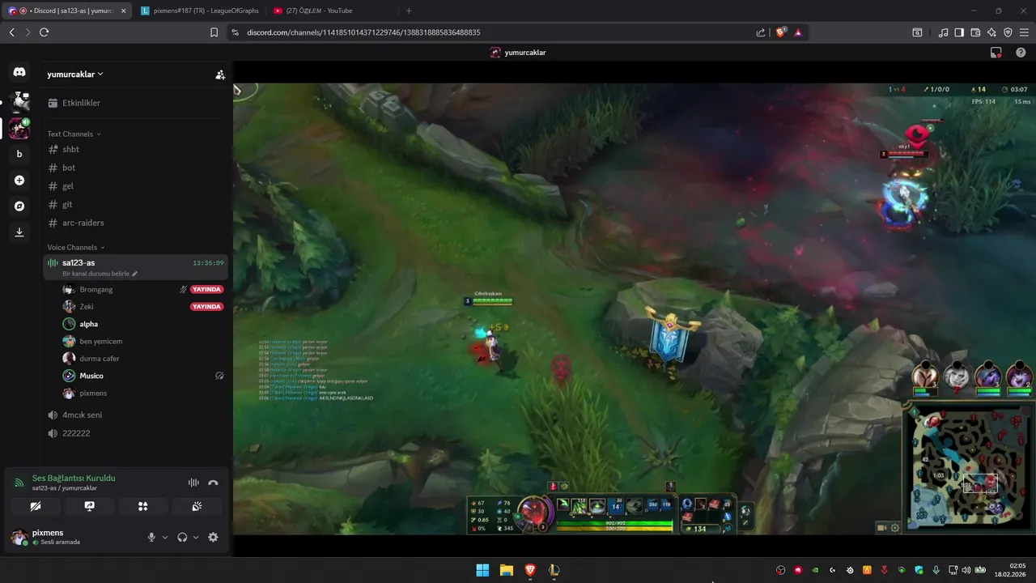Click the Brave Shields lion icon
Viewport: 1036px width, 583px height.
click(780, 32)
